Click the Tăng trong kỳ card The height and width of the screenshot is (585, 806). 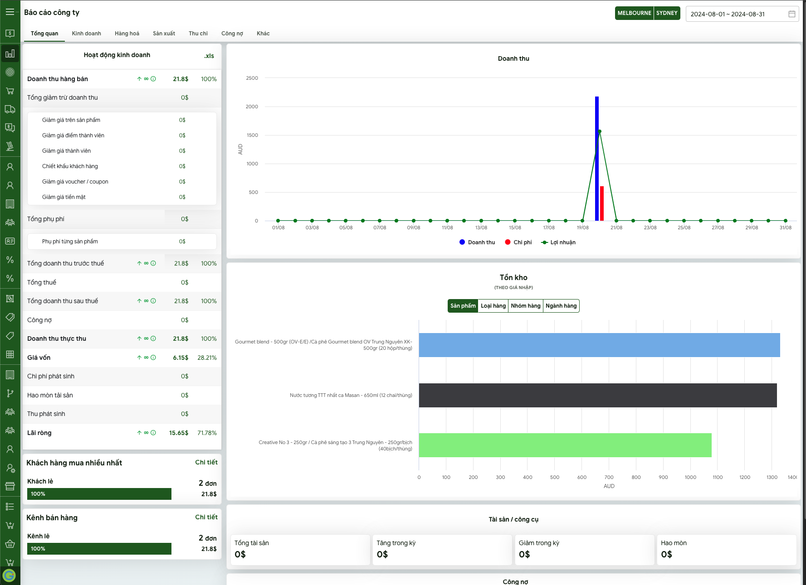pyautogui.click(x=442, y=550)
